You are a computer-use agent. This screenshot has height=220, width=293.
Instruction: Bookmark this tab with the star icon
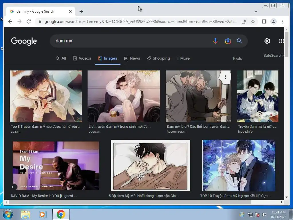point(253,21)
